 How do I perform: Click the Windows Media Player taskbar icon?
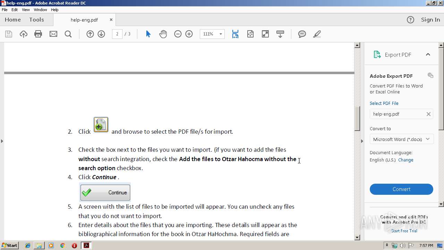[x=51, y=245]
